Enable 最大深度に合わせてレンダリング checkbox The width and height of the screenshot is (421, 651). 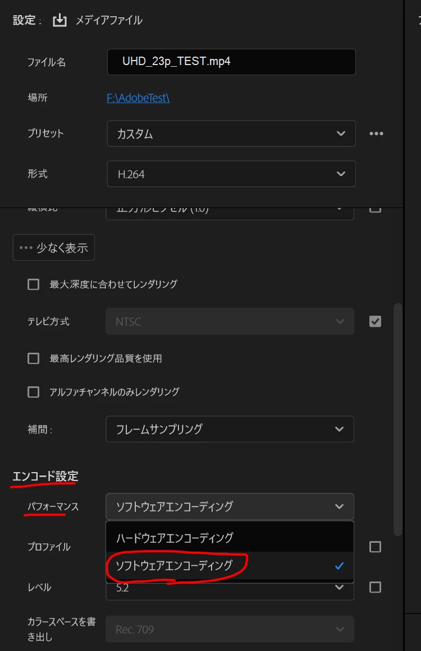coord(33,284)
